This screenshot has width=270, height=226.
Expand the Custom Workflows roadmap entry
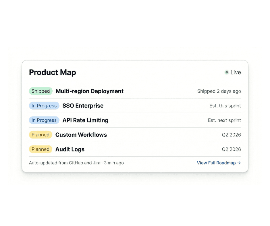pyautogui.click(x=81, y=135)
